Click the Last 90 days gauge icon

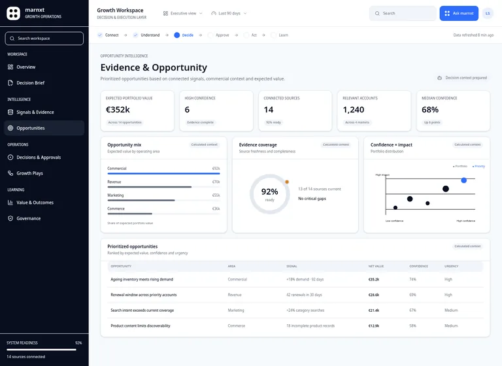click(214, 14)
